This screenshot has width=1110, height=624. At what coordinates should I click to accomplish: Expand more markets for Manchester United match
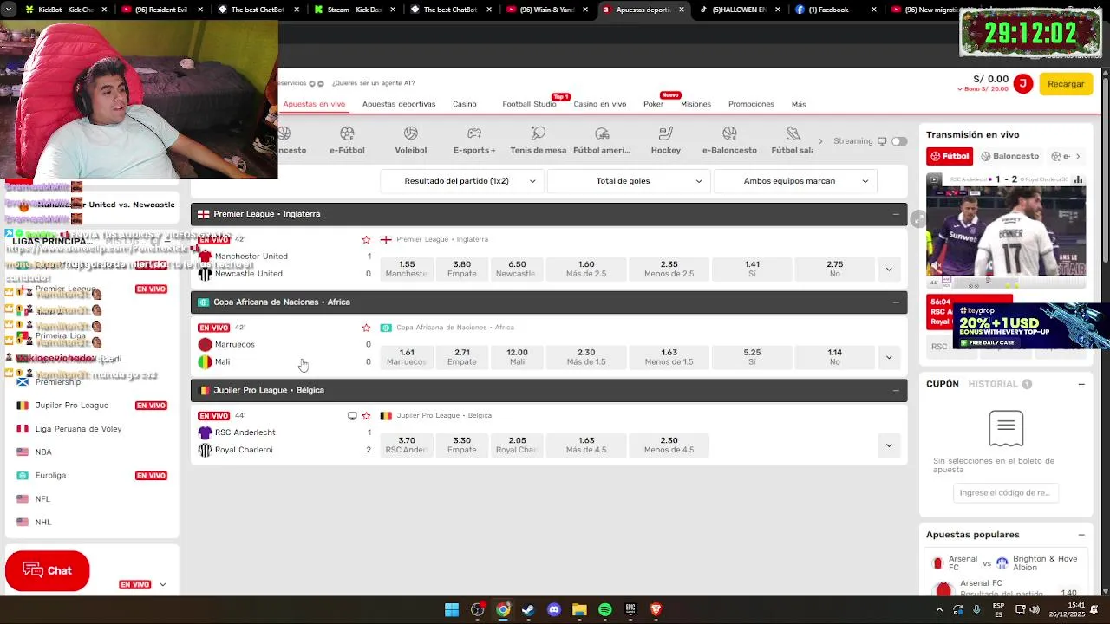(x=888, y=269)
